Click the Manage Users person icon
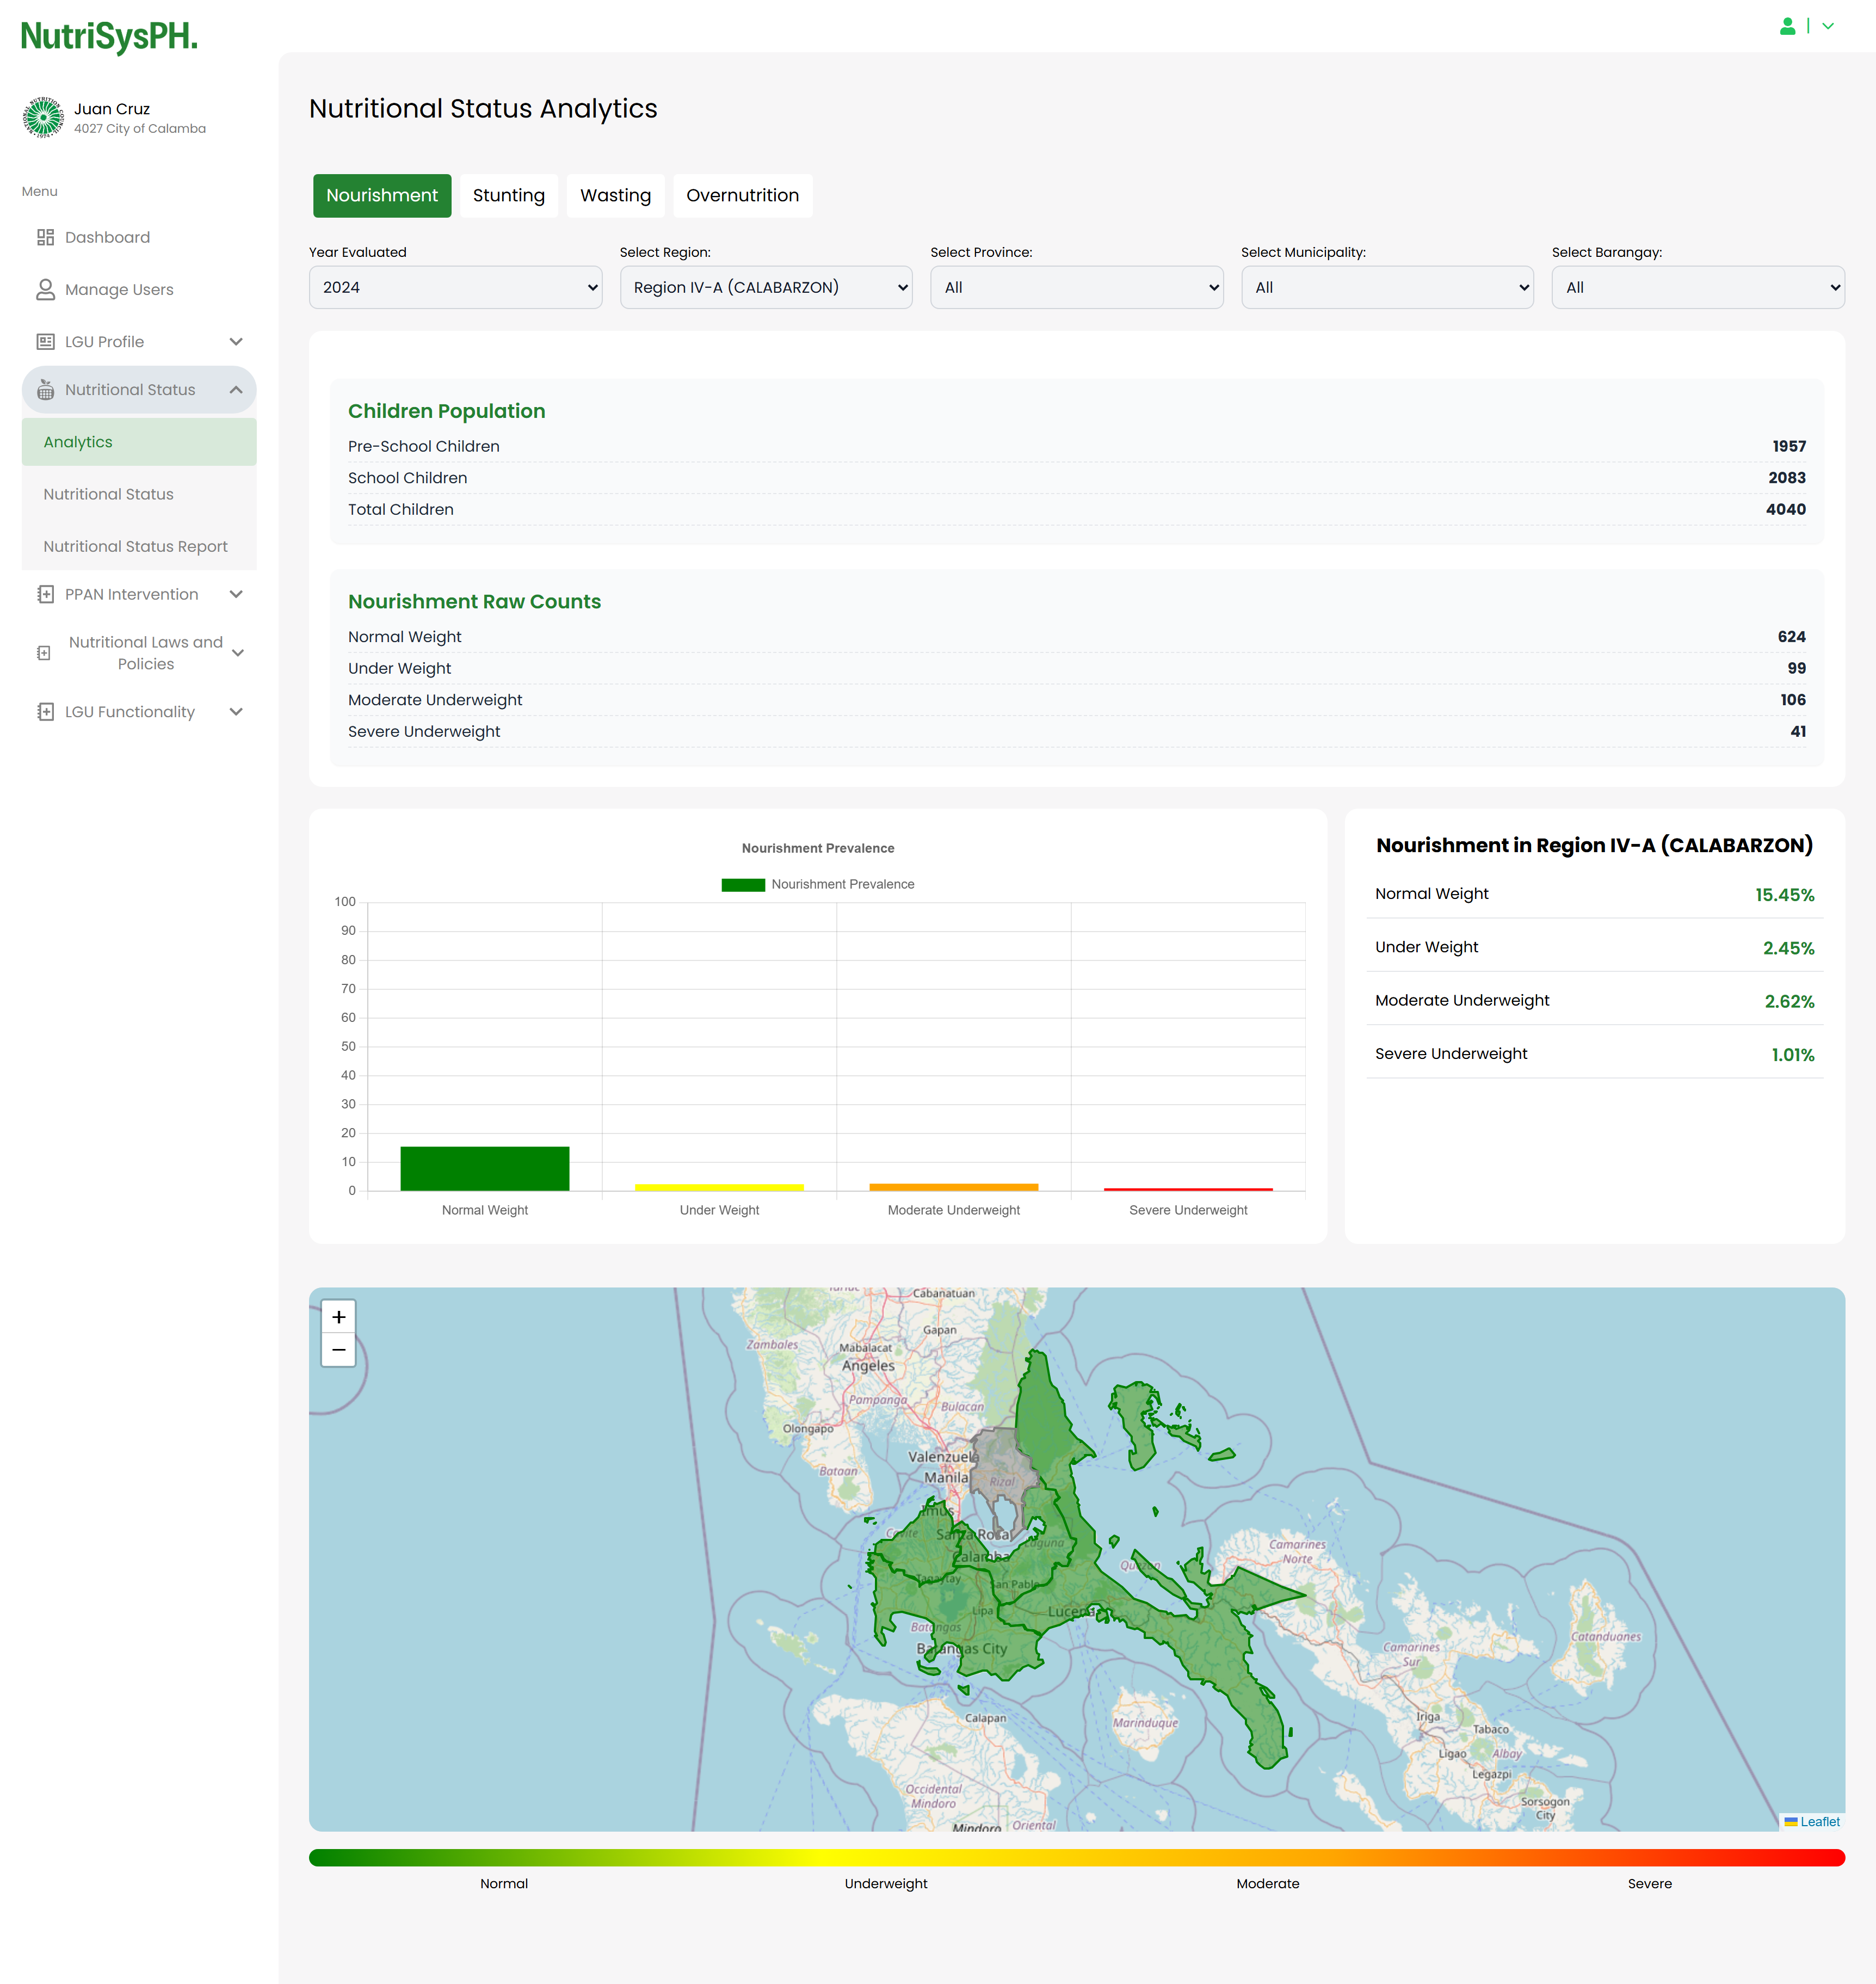The image size is (1876, 1984). 45,289
